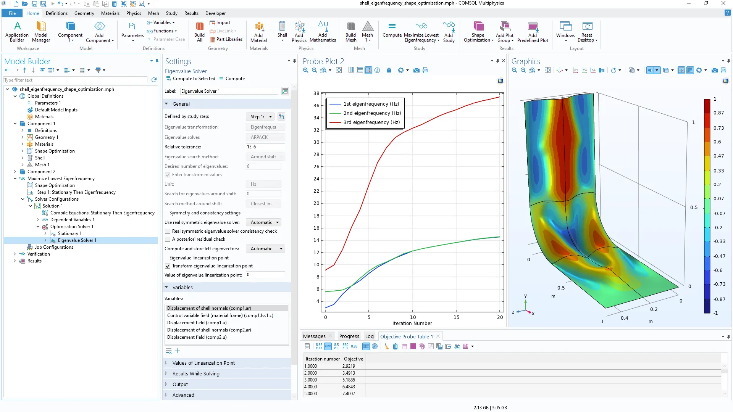Viewport: 733px width, 412px height.
Task: Enable Real symmetric eigenvalue solver consistency check
Action: 168,231
